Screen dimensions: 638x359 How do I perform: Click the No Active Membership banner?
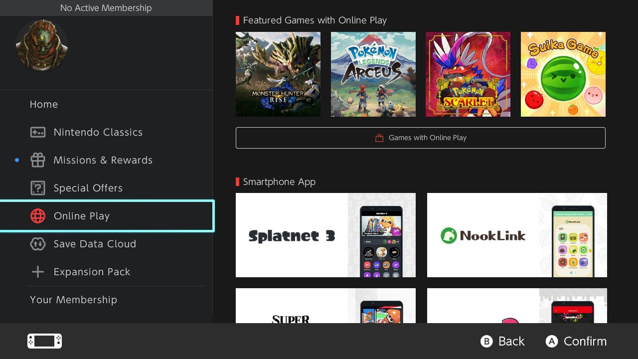pyautogui.click(x=106, y=8)
